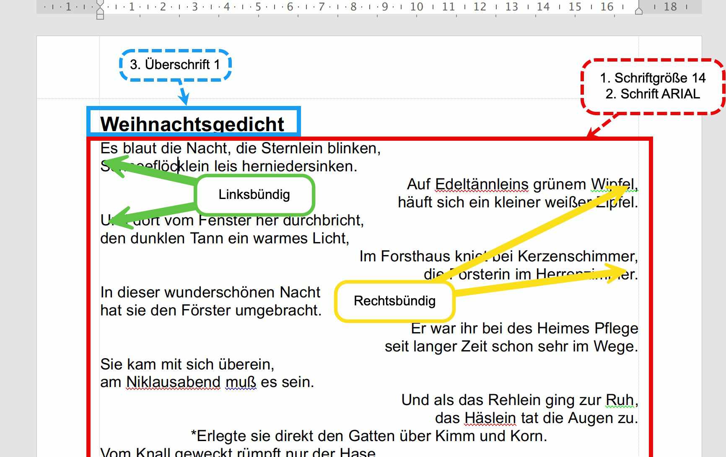
Task: Click the left indent square on ruler
Action: pos(100,17)
